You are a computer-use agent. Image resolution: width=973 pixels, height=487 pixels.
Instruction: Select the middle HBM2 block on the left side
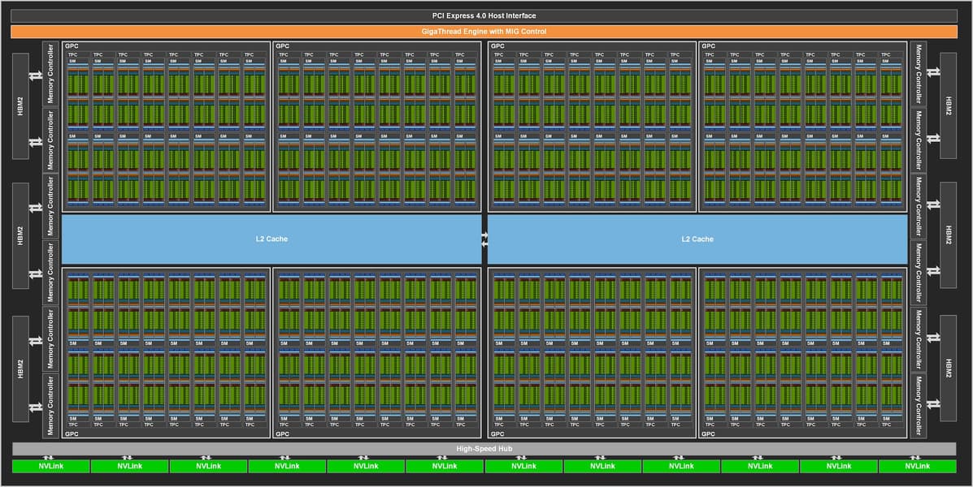click(20, 235)
